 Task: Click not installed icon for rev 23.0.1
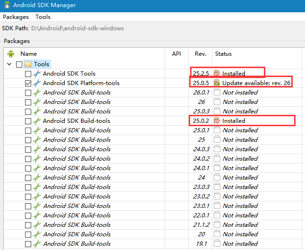pyautogui.click(x=217, y=206)
